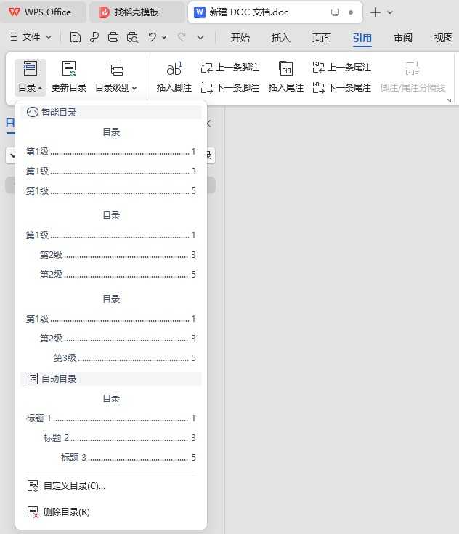This screenshot has height=534, width=459.
Task: Click the Undo arrow icon
Action: coord(152,37)
